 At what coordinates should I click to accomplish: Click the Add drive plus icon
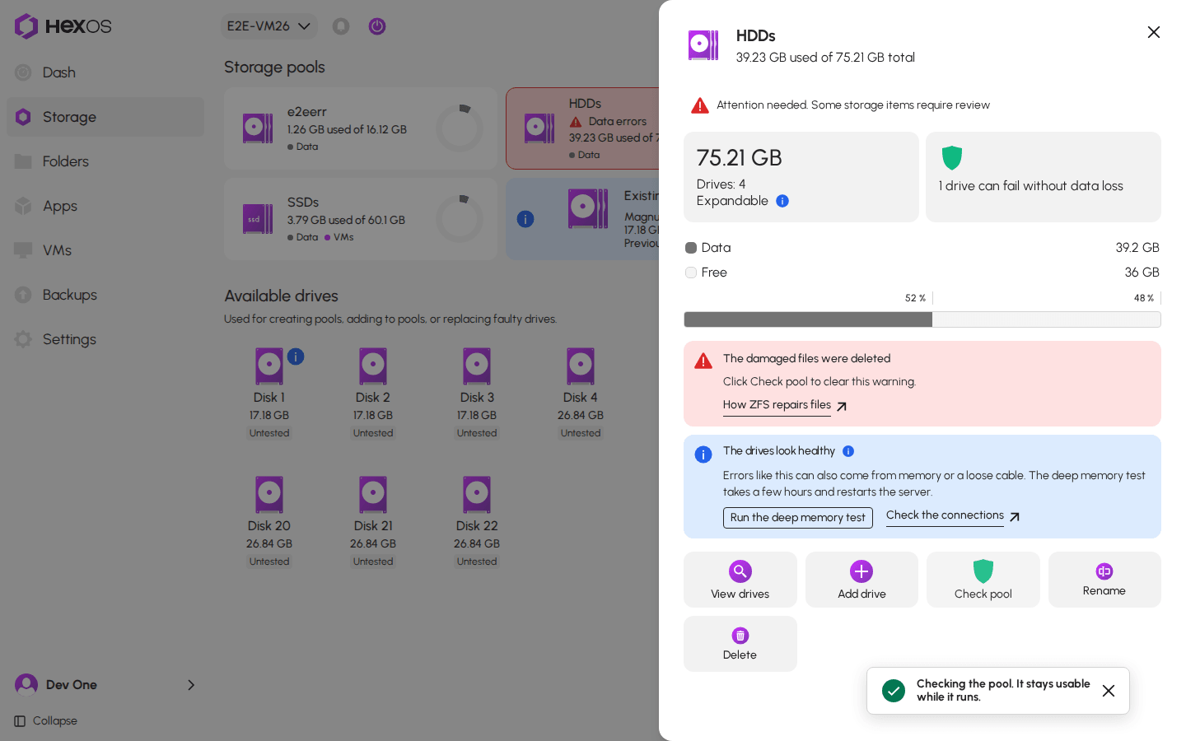point(861,571)
